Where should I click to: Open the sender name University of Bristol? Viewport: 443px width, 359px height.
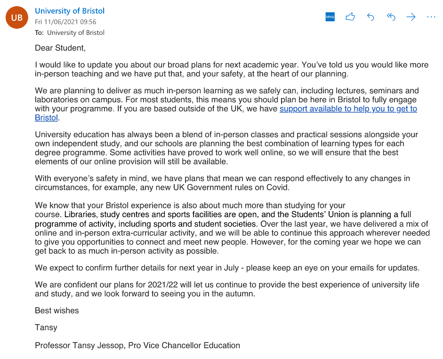pos(70,11)
